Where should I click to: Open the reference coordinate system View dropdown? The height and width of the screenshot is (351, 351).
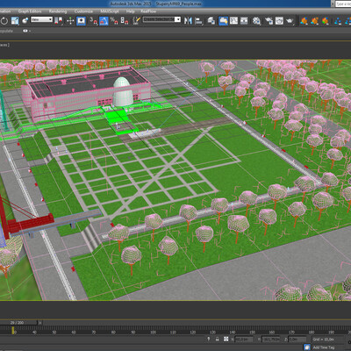click(x=42, y=19)
